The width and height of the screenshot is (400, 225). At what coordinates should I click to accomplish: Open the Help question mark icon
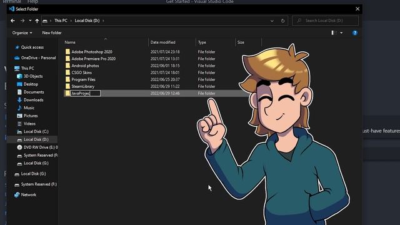pyautogui.click(x=355, y=33)
